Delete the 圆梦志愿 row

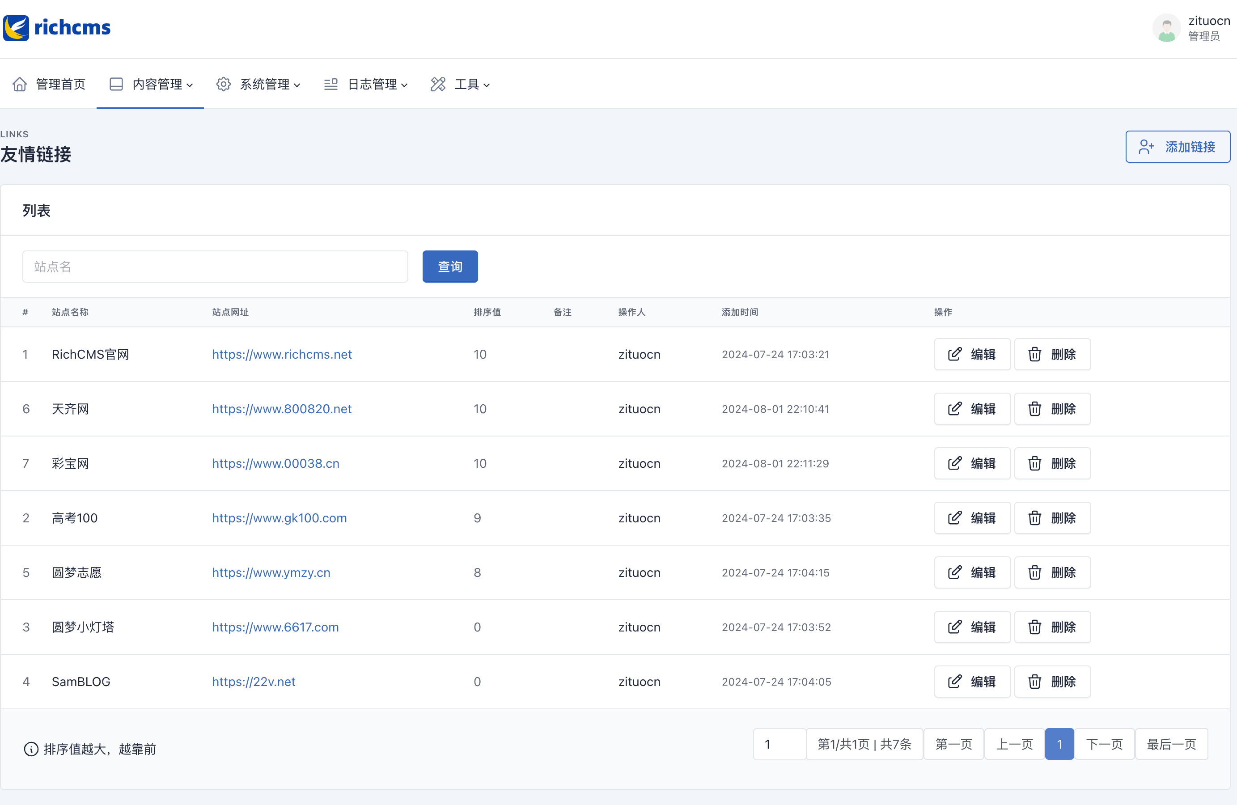(x=1052, y=573)
